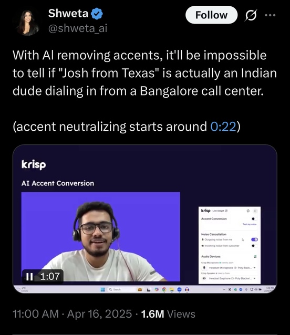This screenshot has height=335, width=290.
Task: Jump to the 0:22 timestamp link
Action: pyautogui.click(x=223, y=127)
